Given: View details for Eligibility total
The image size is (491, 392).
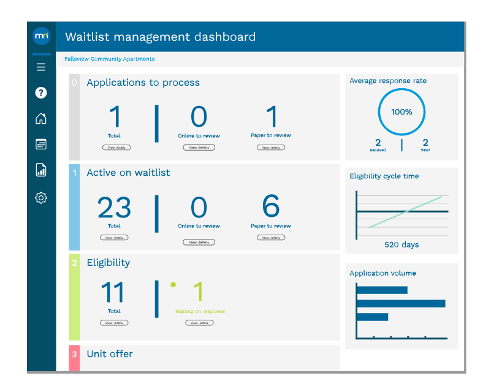Looking at the screenshot, I should click(x=114, y=323).
